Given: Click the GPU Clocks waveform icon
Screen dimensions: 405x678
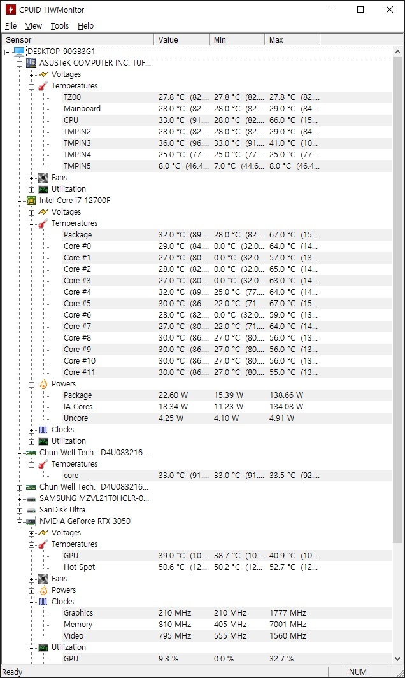Looking at the screenshot, I should 43,602.
